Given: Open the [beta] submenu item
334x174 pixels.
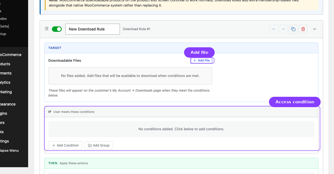Looking at the screenshot, I should (x=5, y=26).
